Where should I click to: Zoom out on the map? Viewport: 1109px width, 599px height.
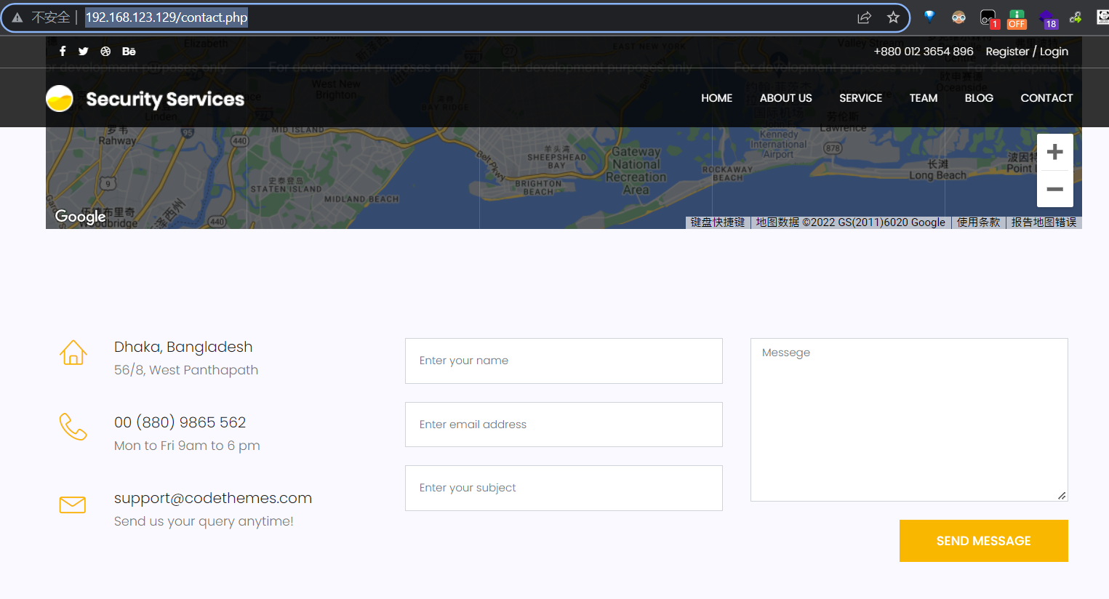click(1055, 189)
